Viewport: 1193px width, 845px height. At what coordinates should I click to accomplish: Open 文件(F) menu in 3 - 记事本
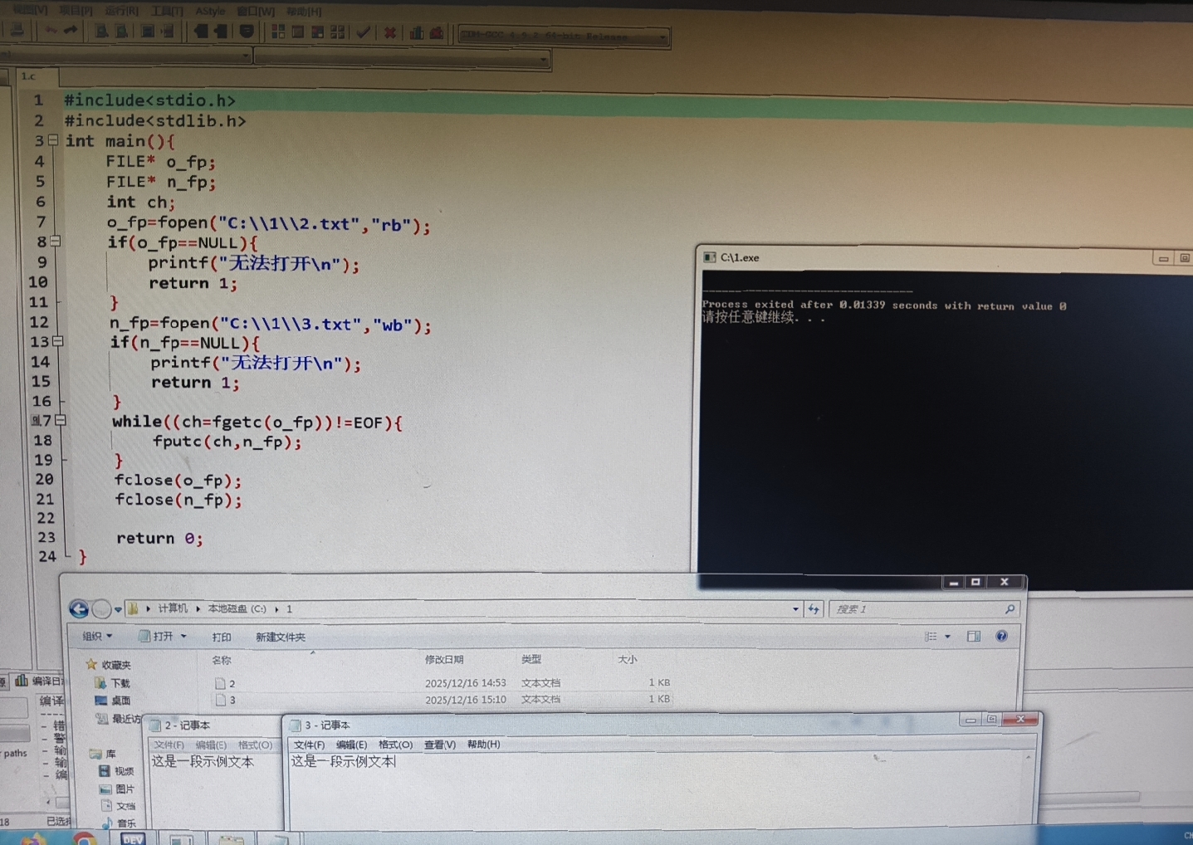point(309,745)
